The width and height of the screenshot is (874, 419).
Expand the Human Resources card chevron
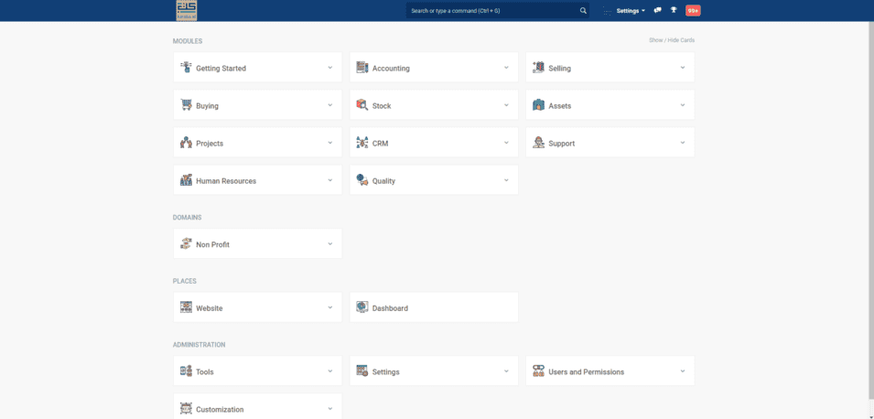(x=330, y=180)
